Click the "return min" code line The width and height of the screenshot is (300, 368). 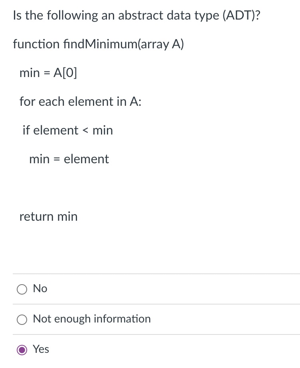[48, 216]
